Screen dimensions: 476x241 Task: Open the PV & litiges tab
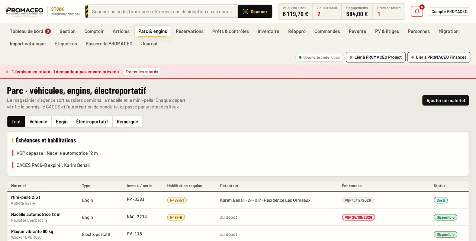coord(387,31)
